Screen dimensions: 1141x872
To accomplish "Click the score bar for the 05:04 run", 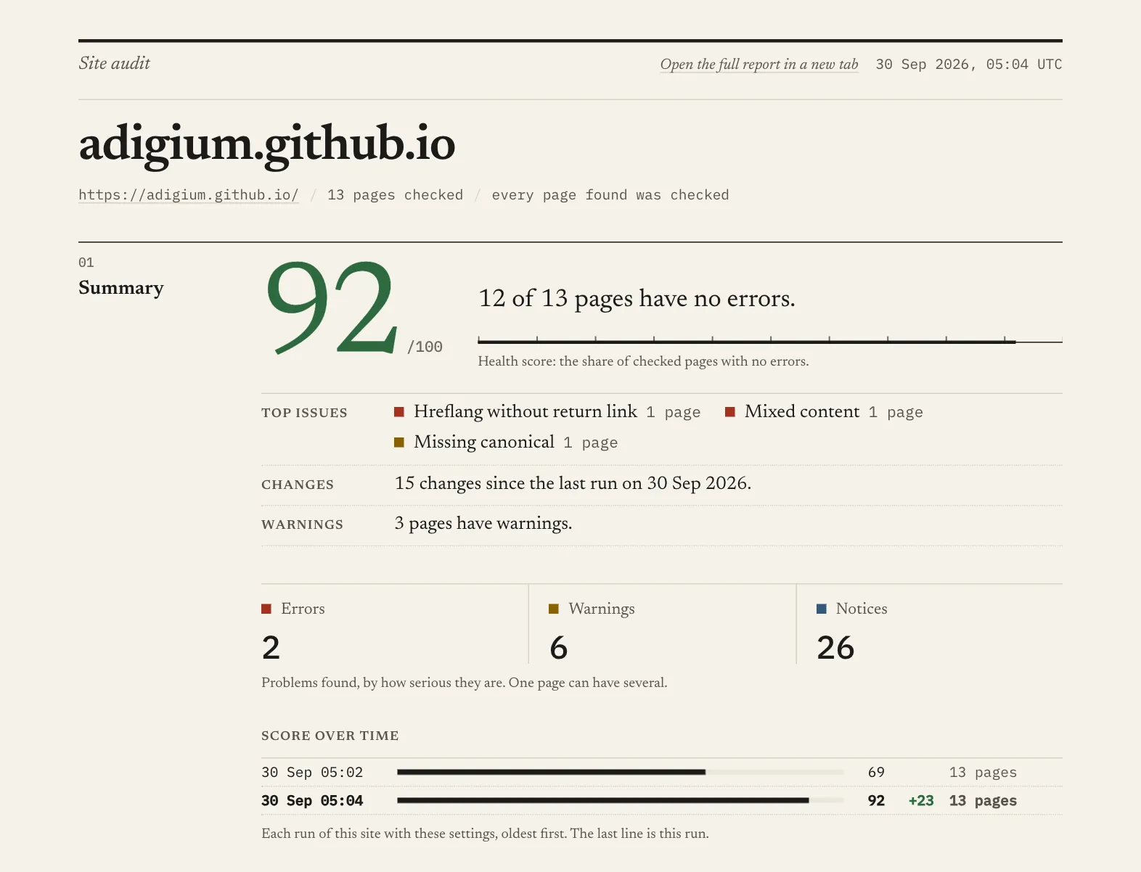I will coord(621,801).
